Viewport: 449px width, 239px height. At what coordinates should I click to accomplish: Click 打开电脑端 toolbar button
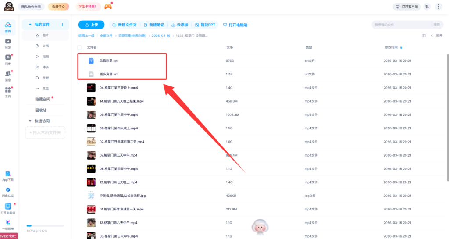tap(235, 25)
